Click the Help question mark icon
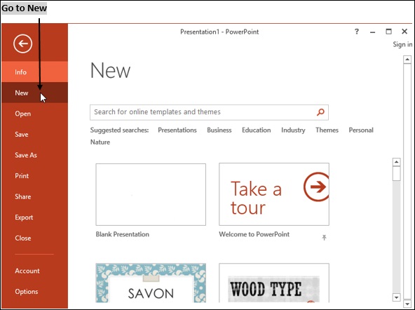The image size is (415, 310). tap(357, 32)
